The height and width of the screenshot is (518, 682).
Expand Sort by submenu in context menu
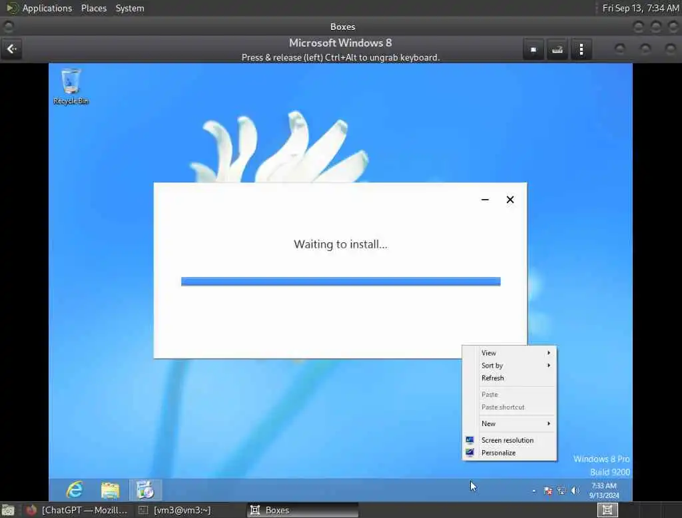click(x=510, y=366)
